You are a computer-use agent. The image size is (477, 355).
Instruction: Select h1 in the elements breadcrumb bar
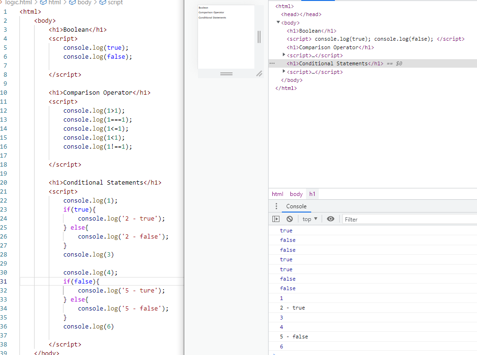[x=312, y=194]
